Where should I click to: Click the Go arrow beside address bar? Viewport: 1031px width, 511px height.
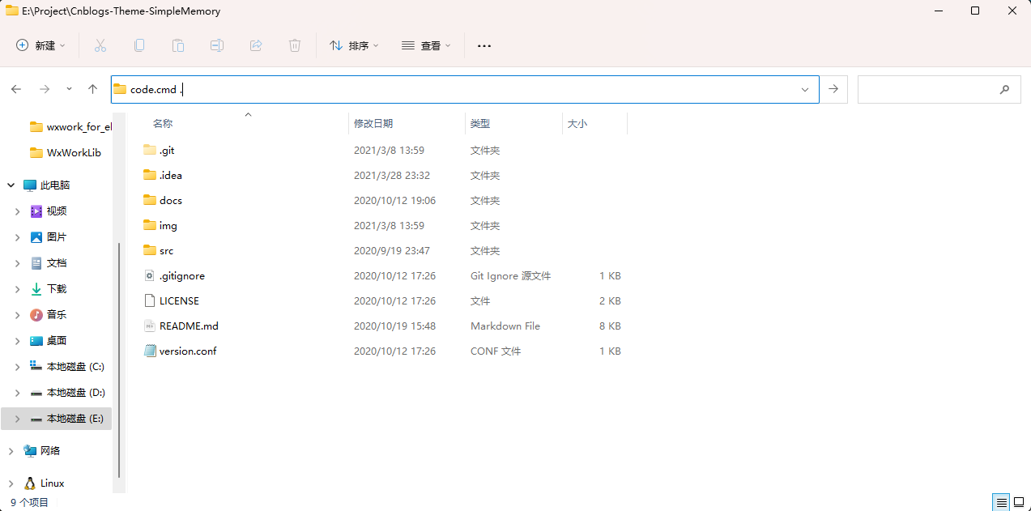833,89
